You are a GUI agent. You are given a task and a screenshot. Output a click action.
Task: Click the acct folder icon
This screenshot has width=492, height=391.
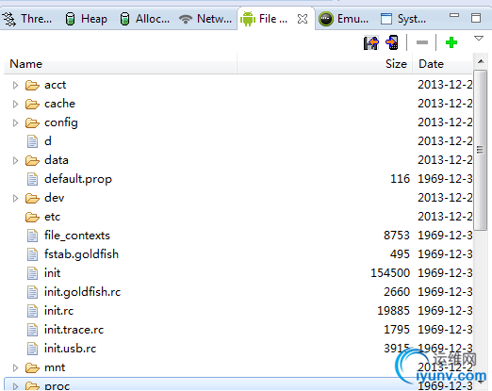(x=32, y=85)
